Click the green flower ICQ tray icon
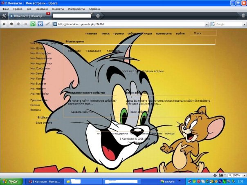 [195, 181]
